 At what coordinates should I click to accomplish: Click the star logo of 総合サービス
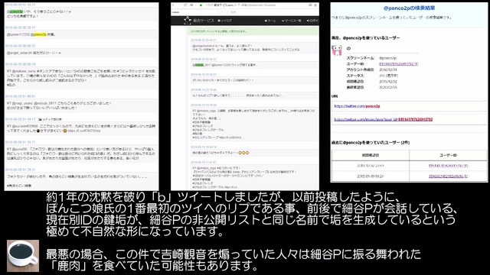pyautogui.click(x=188, y=21)
